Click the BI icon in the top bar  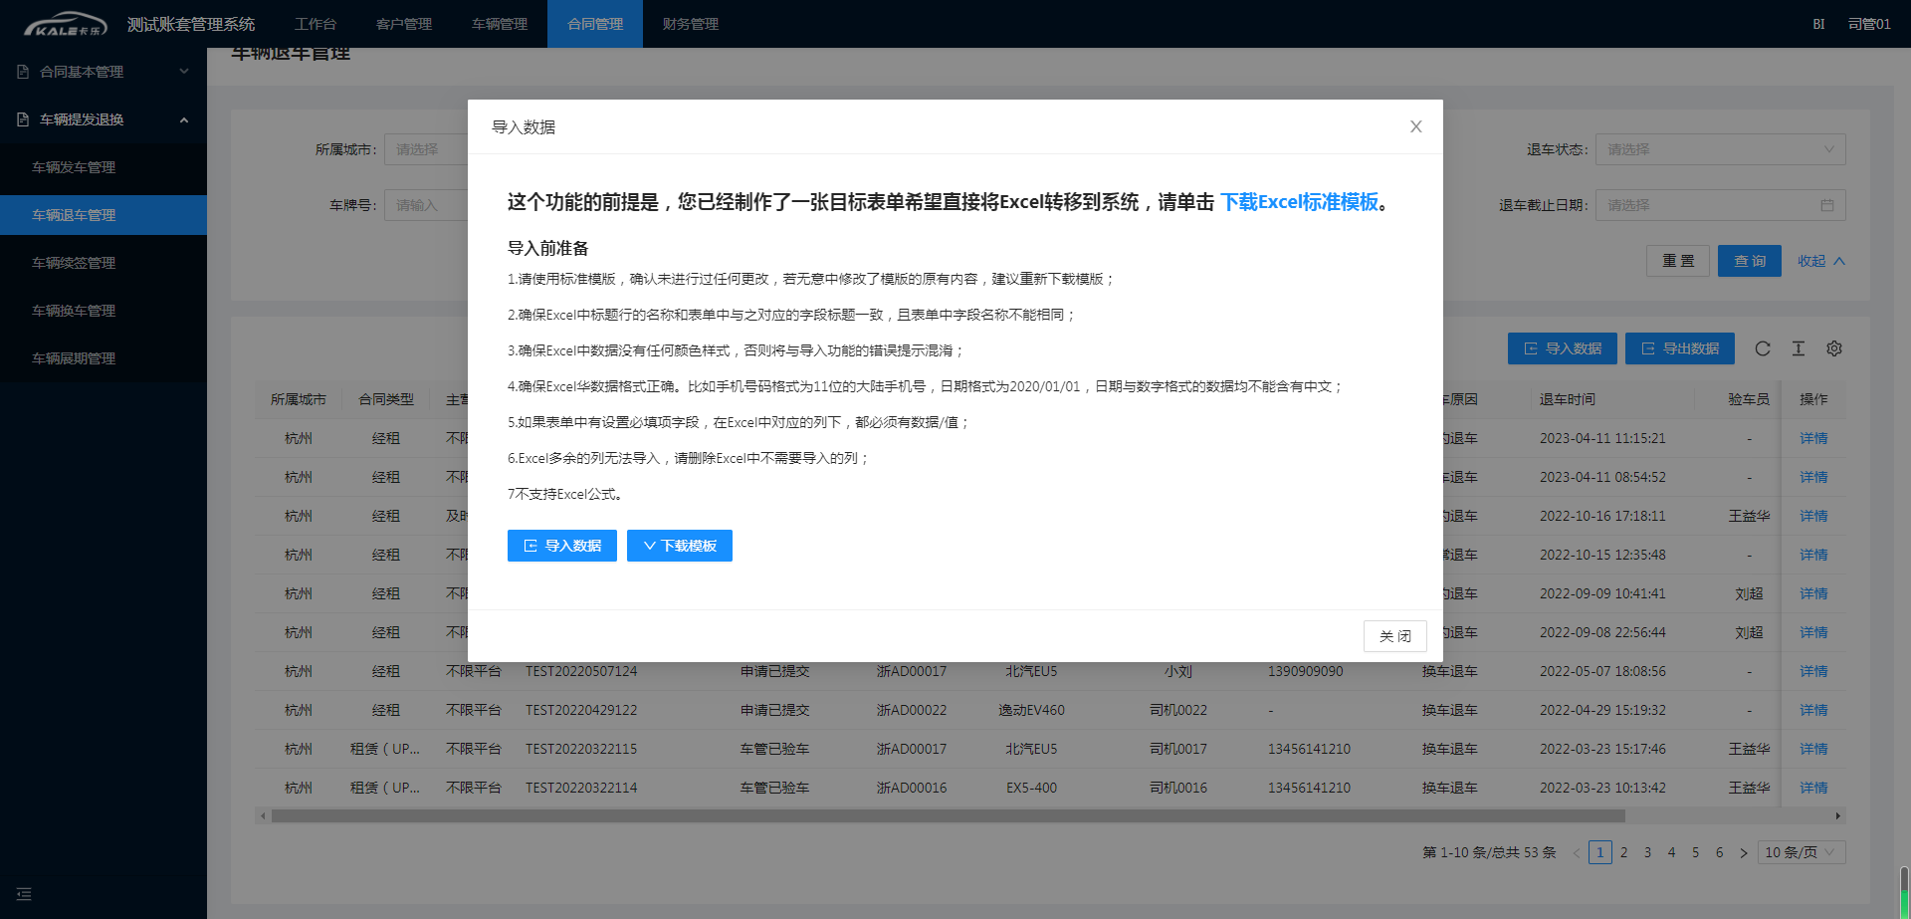click(x=1818, y=24)
